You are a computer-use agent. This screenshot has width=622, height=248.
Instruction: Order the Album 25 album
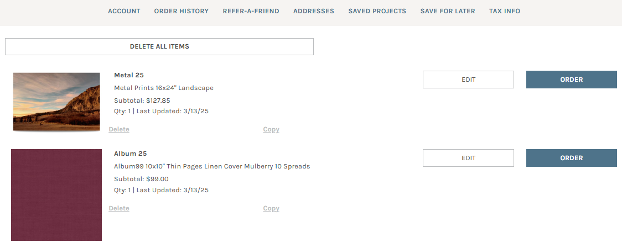571,158
